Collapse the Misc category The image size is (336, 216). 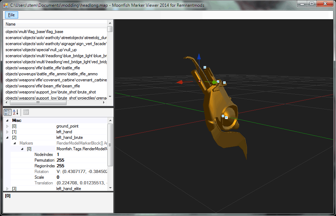tap(7, 120)
